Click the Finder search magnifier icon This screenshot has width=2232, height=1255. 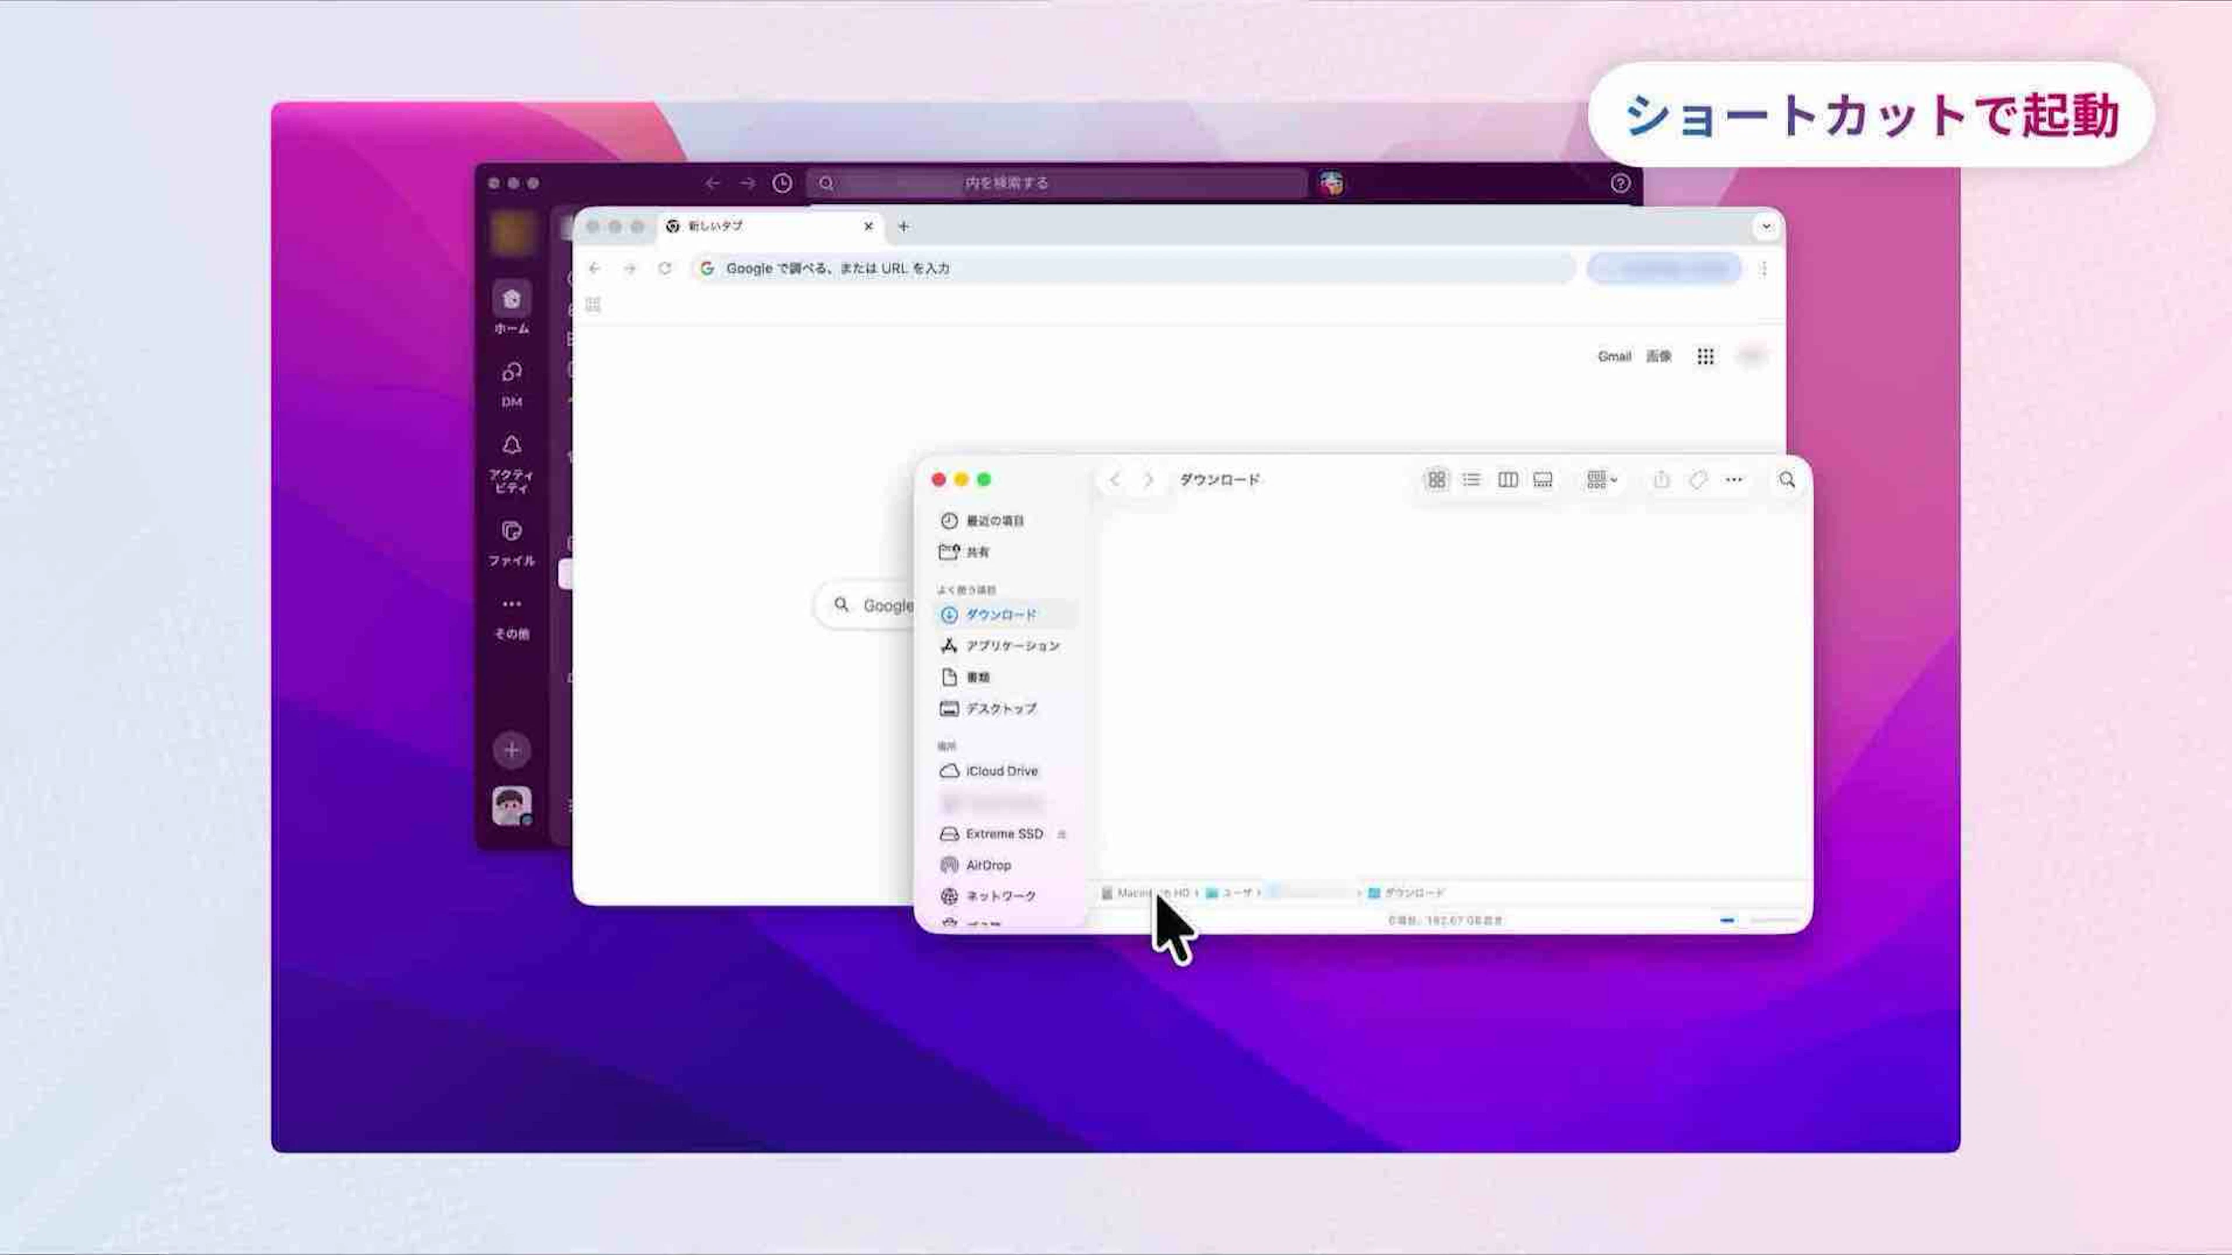[x=1787, y=480]
